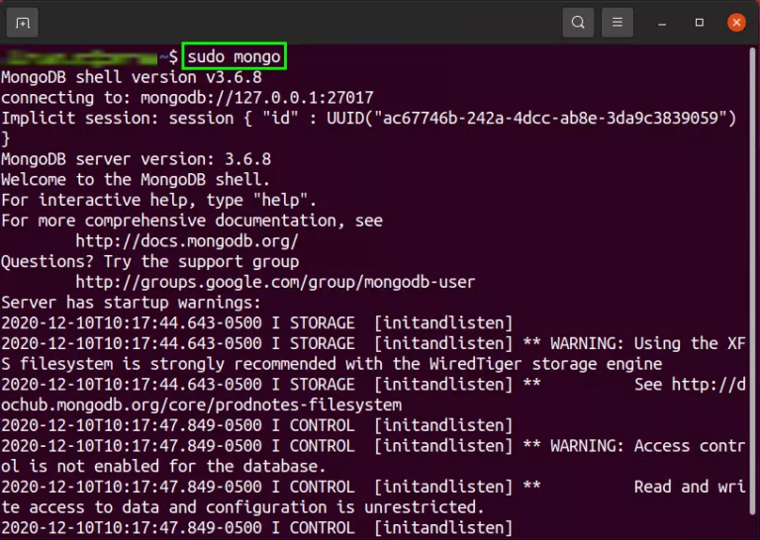Click the search icon in the title bar

[x=578, y=22]
